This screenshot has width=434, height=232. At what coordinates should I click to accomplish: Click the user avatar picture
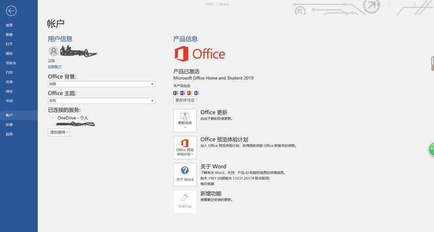[53, 51]
